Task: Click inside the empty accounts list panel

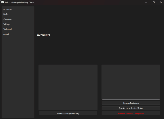Action: pyautogui.click(x=68, y=87)
